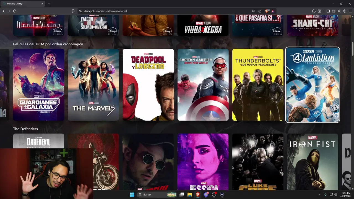Open the Defenders-row poster showing sunglasses
The height and width of the screenshot is (199, 354).
(148, 162)
